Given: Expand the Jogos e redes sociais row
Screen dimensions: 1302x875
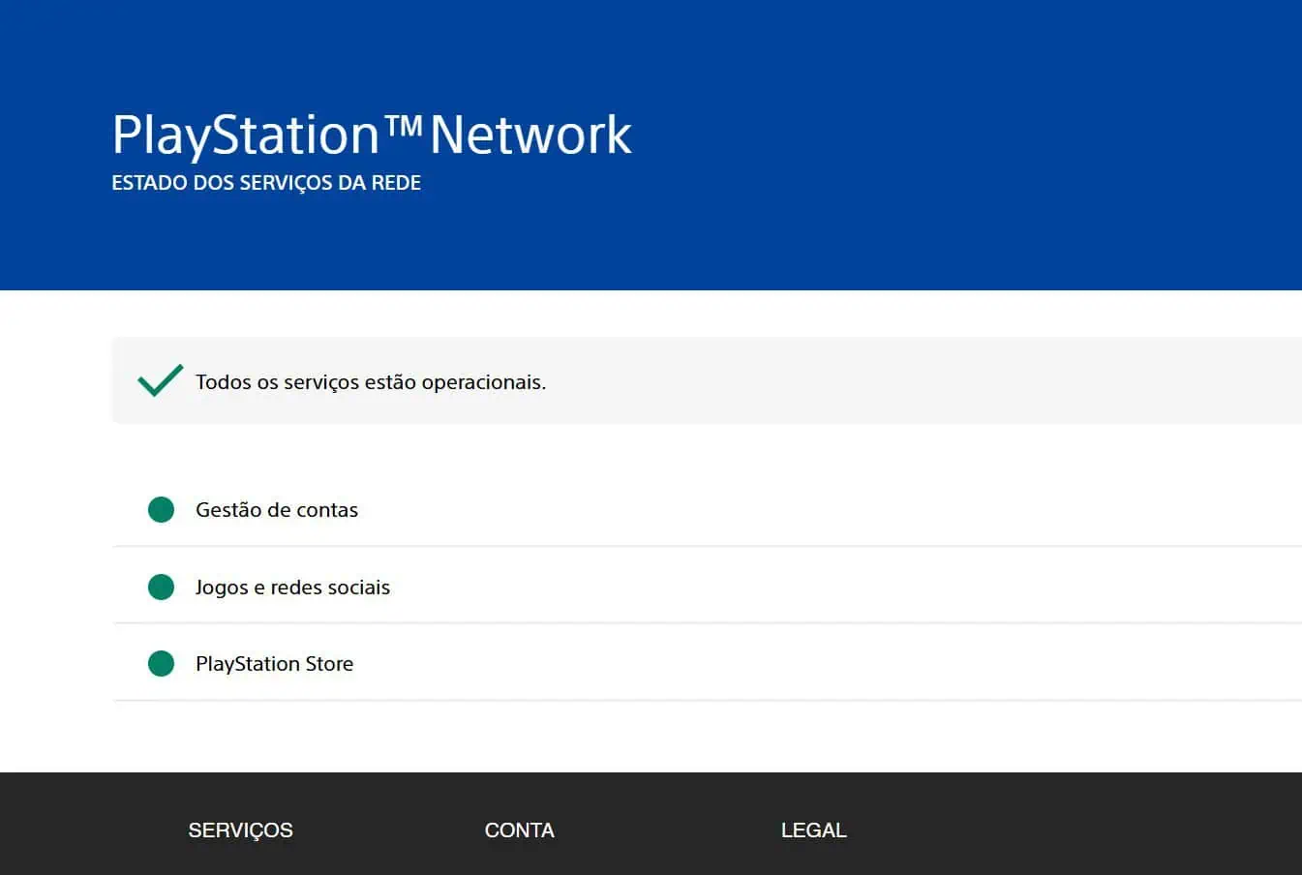Looking at the screenshot, I should pyautogui.click(x=707, y=586).
